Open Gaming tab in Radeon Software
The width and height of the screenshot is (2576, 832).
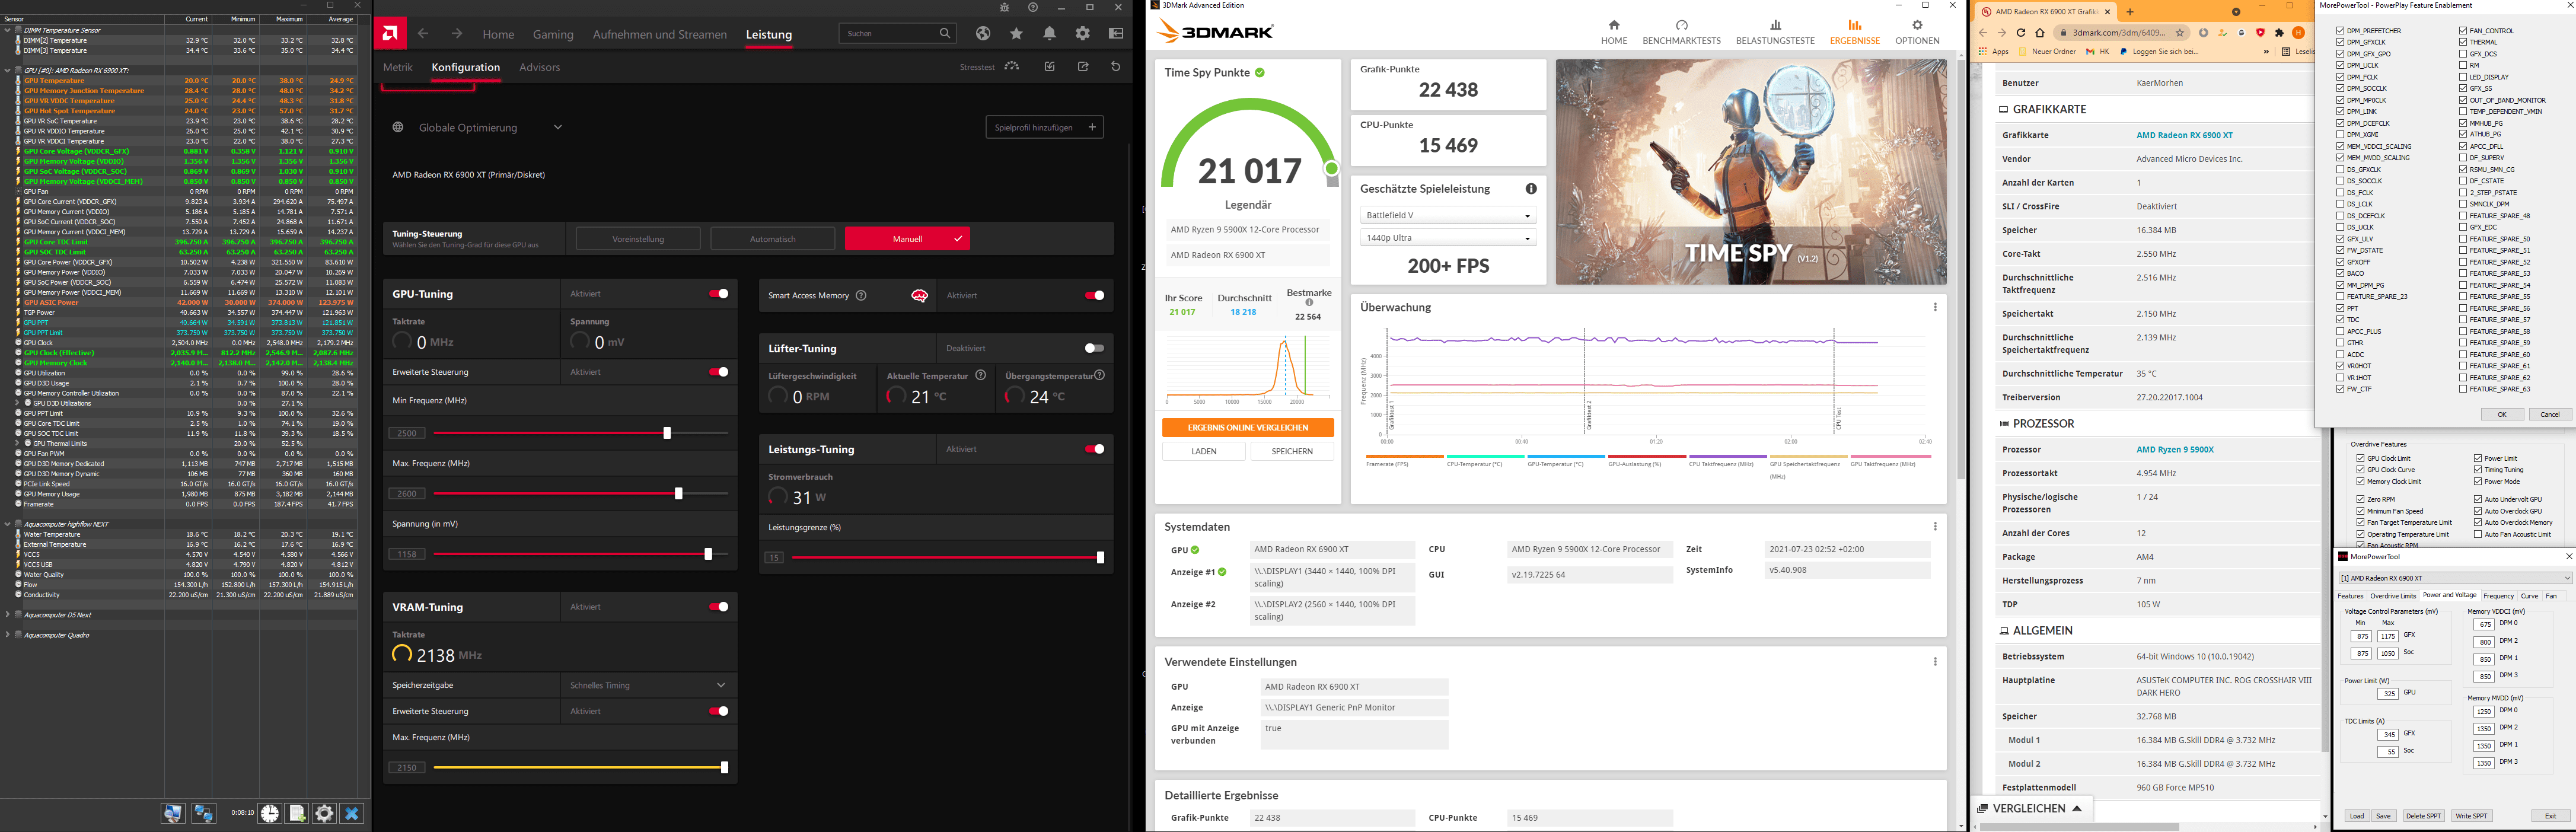click(x=553, y=35)
